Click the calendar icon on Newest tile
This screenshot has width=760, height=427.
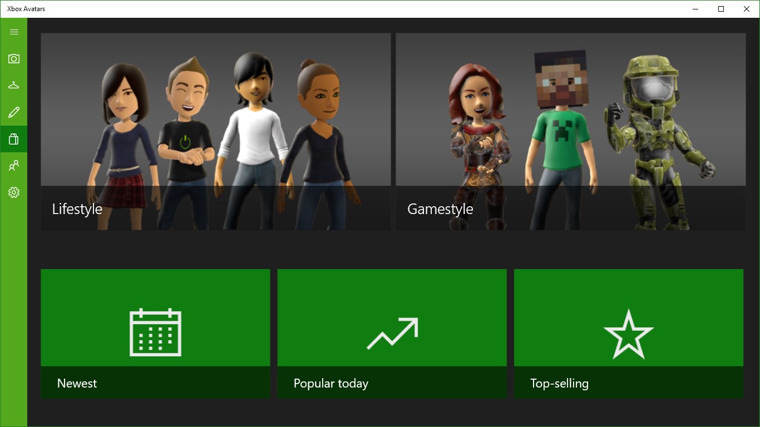tap(155, 332)
